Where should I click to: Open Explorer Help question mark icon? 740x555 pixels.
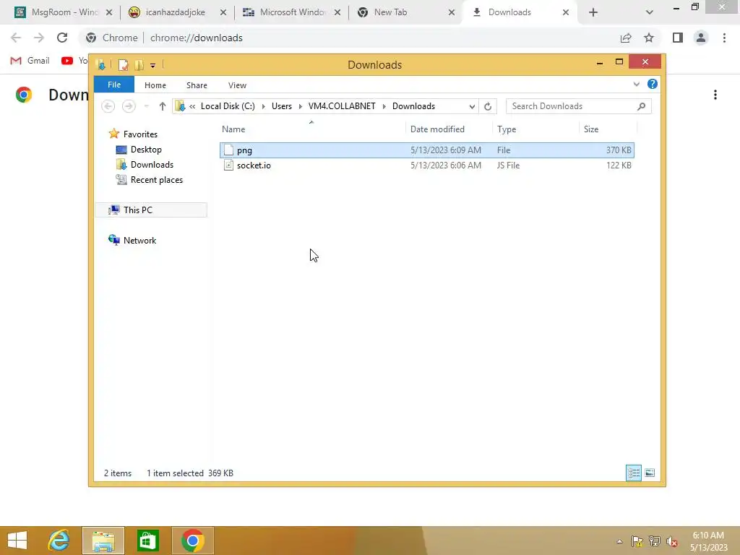[x=653, y=84]
